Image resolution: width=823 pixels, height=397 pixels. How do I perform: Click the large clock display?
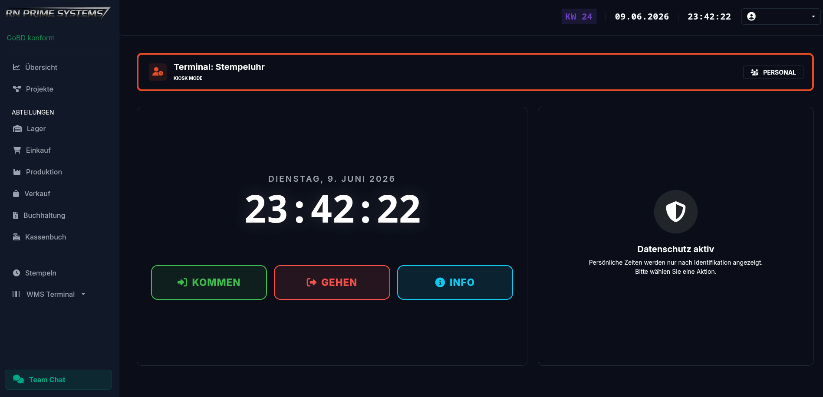click(x=332, y=209)
